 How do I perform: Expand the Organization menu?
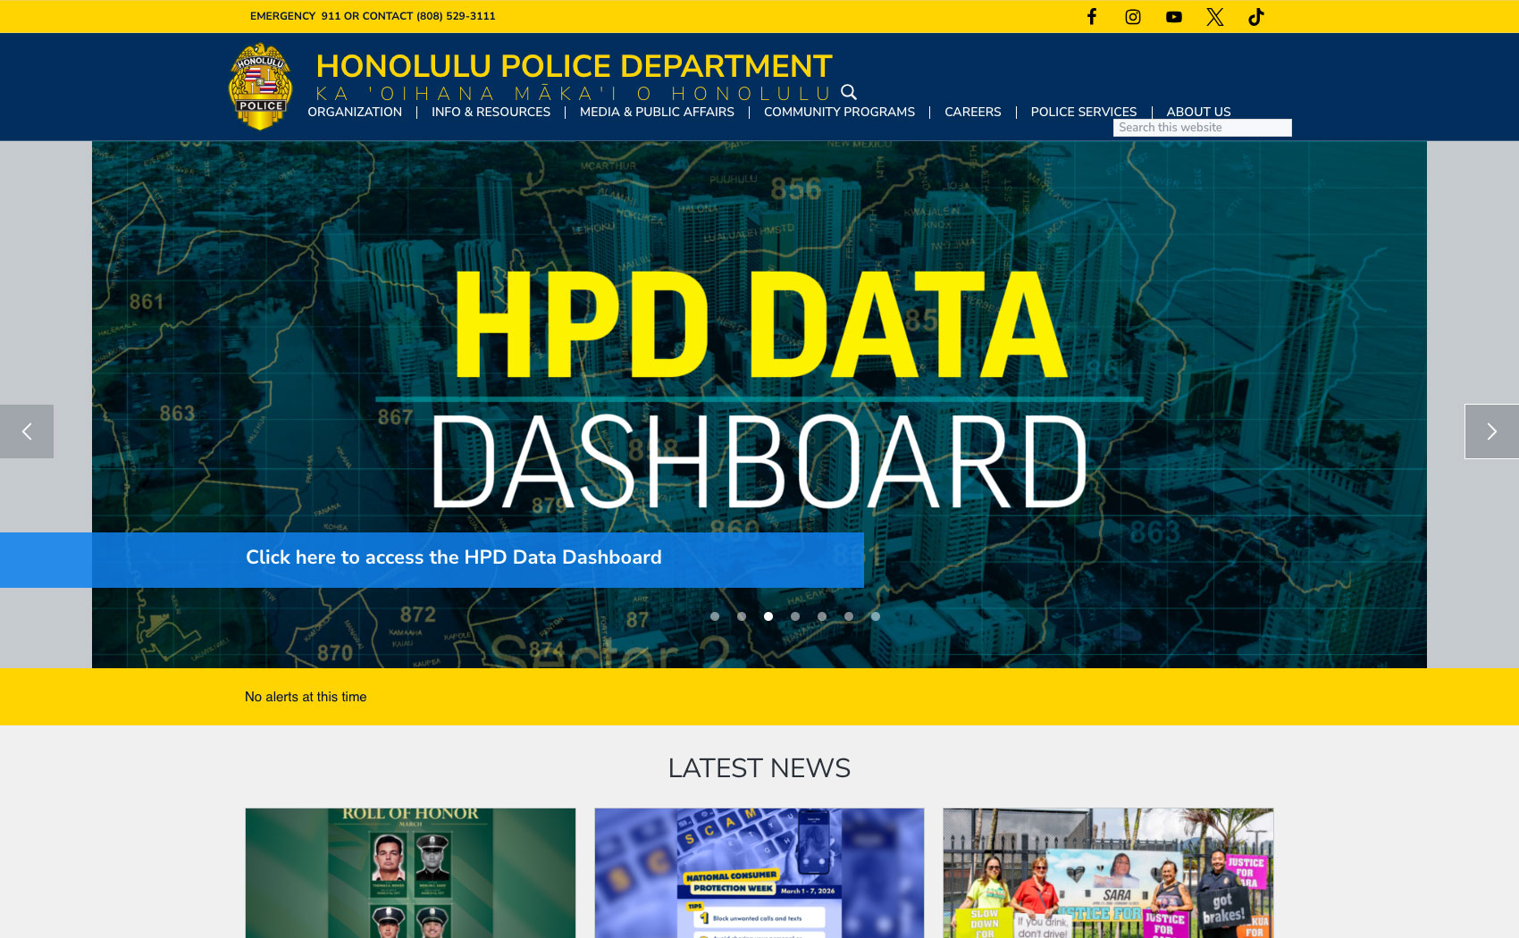[355, 112]
